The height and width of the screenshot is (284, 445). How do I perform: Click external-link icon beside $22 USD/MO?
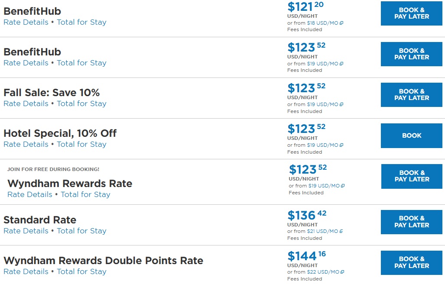pyautogui.click(x=342, y=272)
